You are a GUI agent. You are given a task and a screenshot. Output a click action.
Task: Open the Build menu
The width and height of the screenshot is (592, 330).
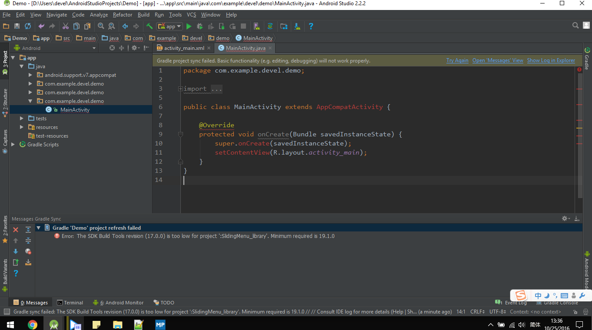(143, 15)
